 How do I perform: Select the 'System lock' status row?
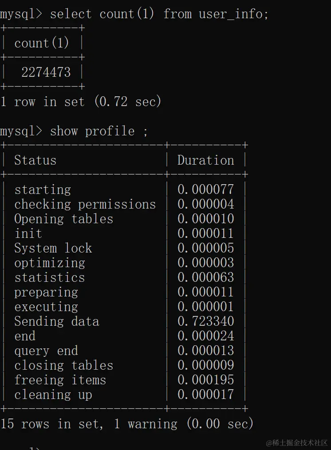pyautogui.click(x=124, y=248)
